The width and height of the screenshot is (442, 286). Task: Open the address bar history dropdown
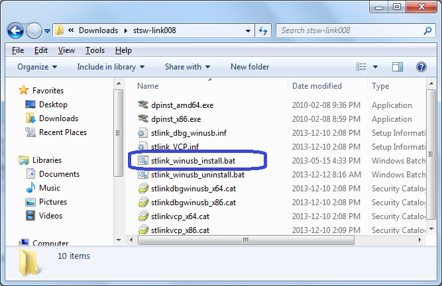point(248,30)
